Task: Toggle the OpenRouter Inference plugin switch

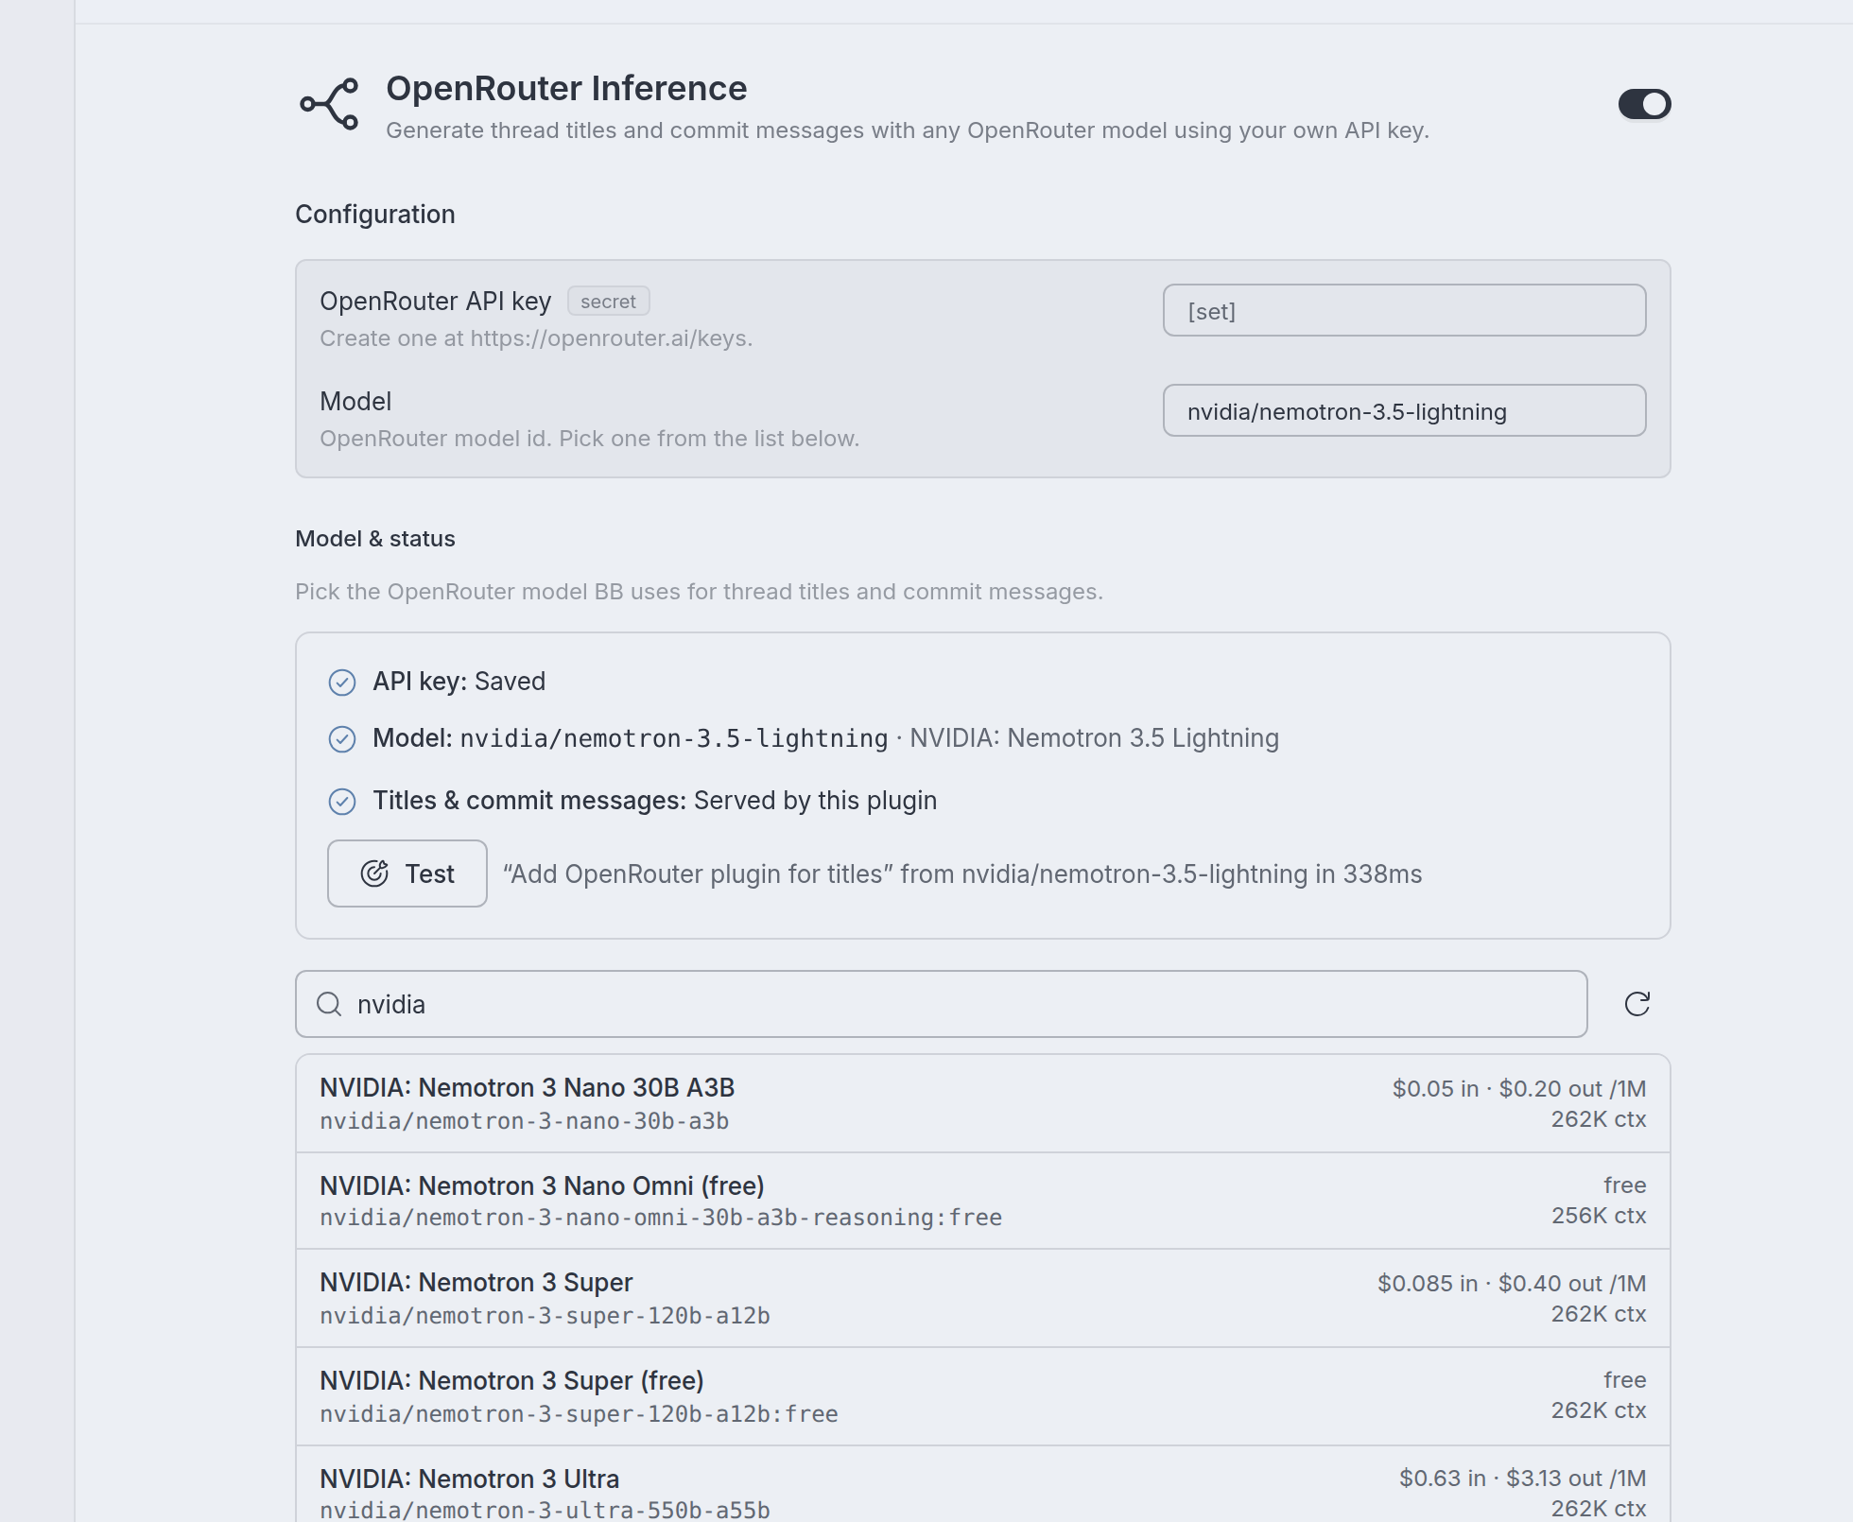Action: point(1644,104)
